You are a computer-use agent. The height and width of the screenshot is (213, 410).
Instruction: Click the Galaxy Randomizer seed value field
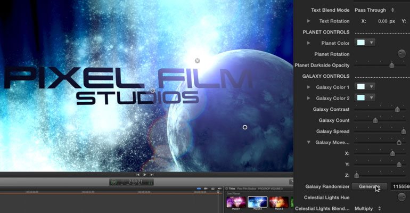400,186
